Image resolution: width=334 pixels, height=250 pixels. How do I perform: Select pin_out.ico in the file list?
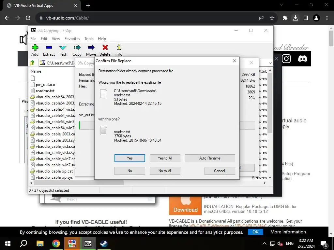pos(45,84)
